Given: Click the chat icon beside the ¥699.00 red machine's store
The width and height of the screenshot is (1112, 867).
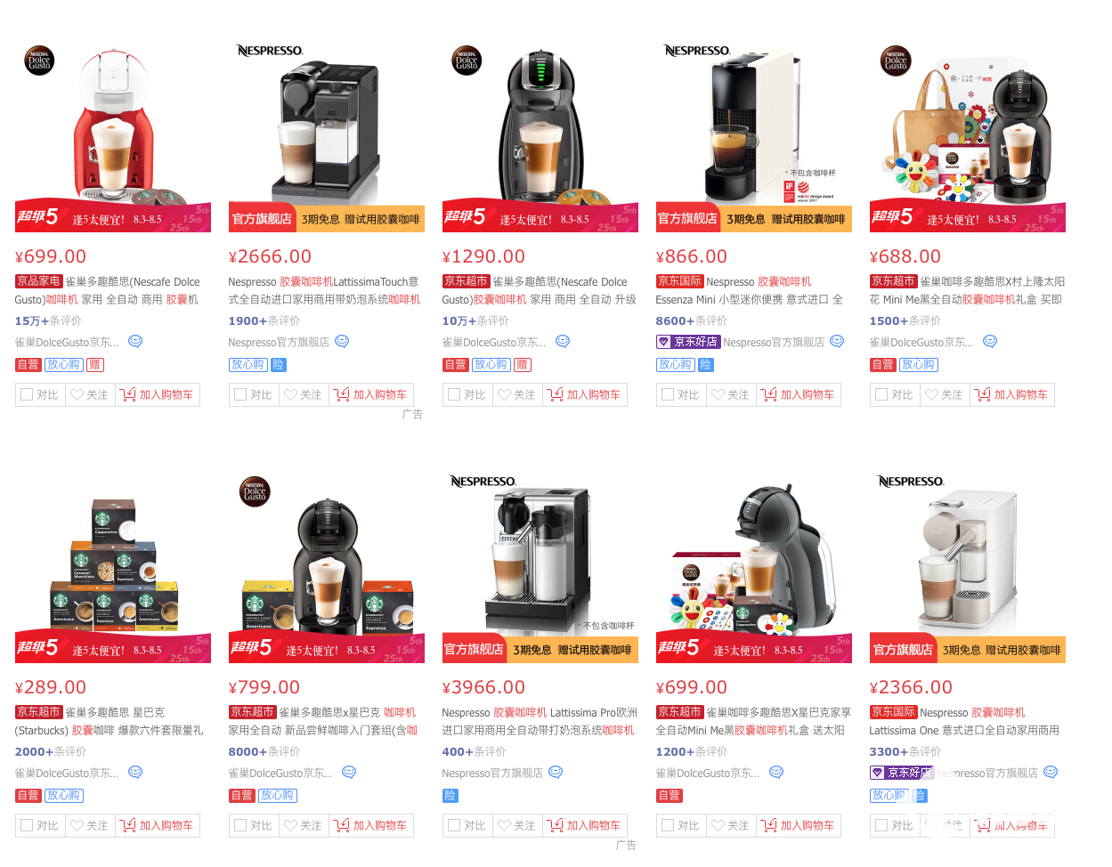Looking at the screenshot, I should coord(135,341).
